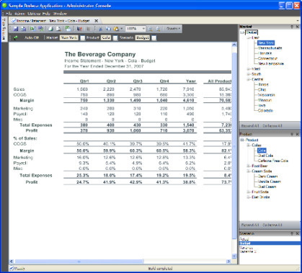Open the 100% zoom level dropdown
Image resolution: width=302 pixels, height=273 pixels.
[x=143, y=29]
